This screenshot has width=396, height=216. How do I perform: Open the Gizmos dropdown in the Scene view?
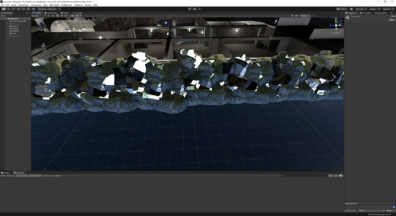[305, 15]
